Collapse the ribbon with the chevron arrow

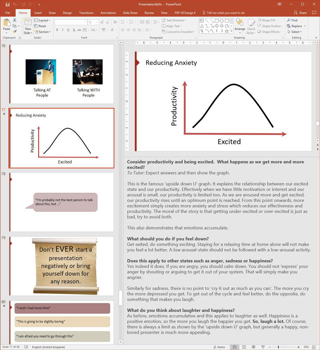(x=316, y=38)
